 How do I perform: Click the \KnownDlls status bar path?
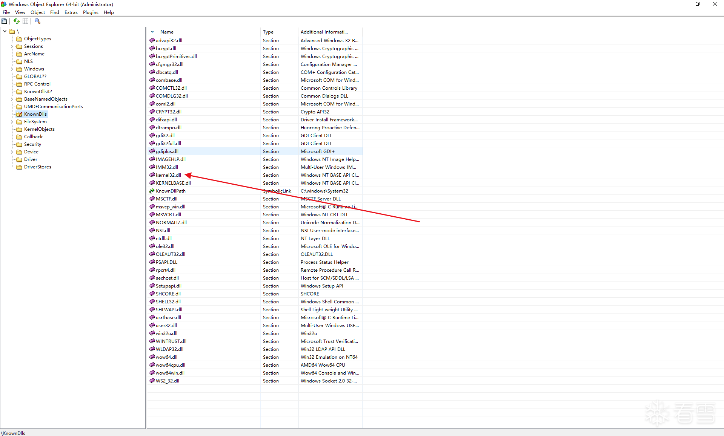tap(13, 433)
